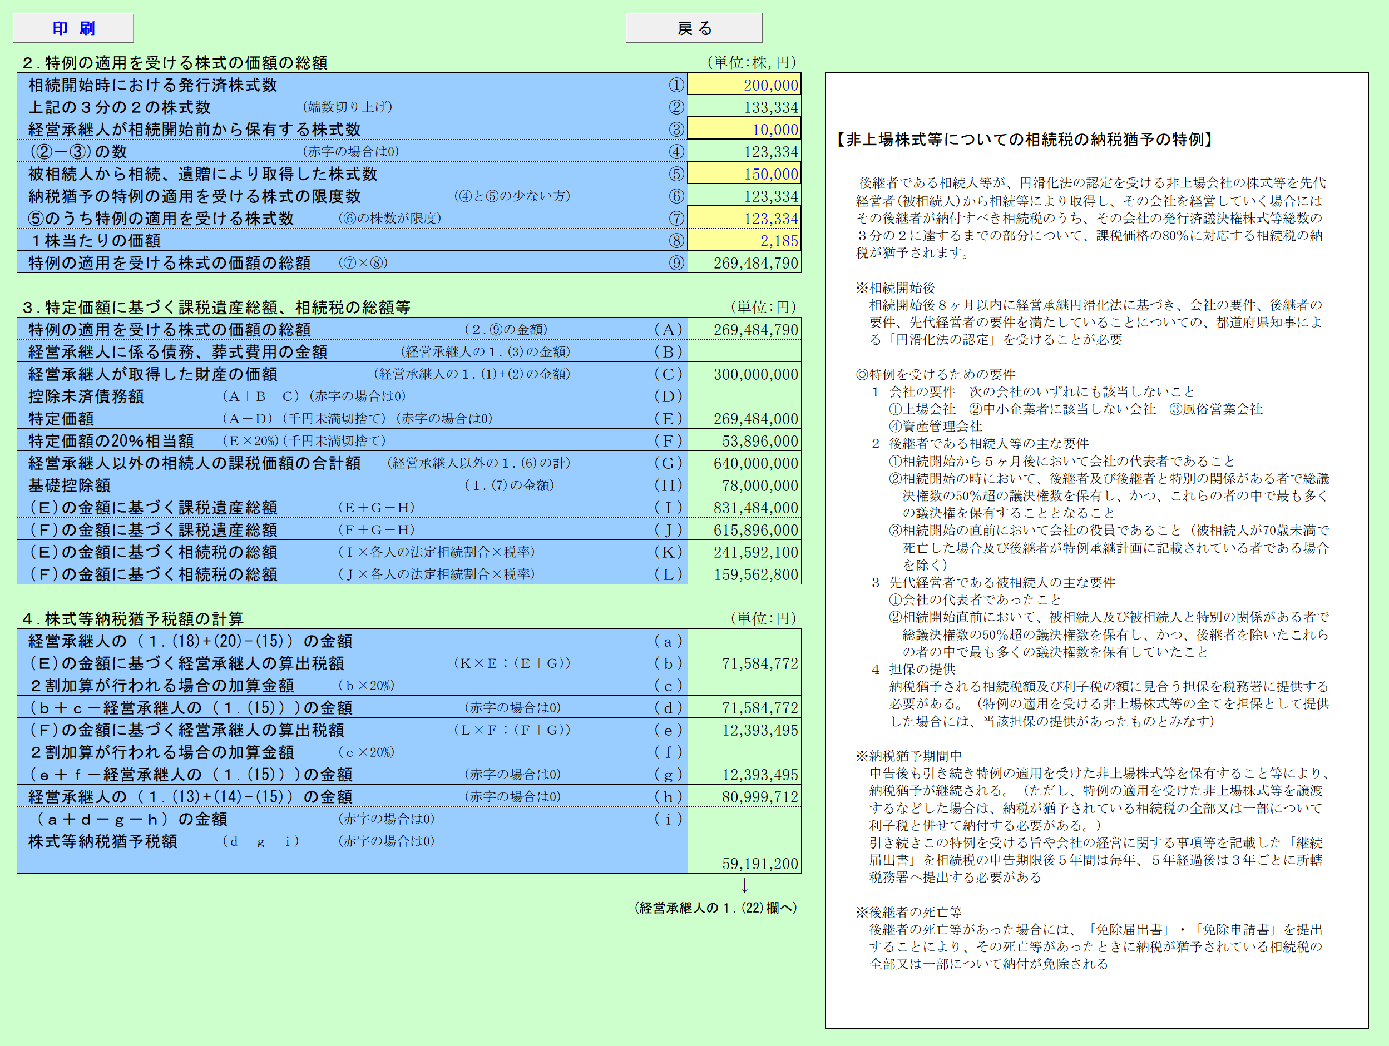Click the (単位:株,円) unit label

coord(752,62)
